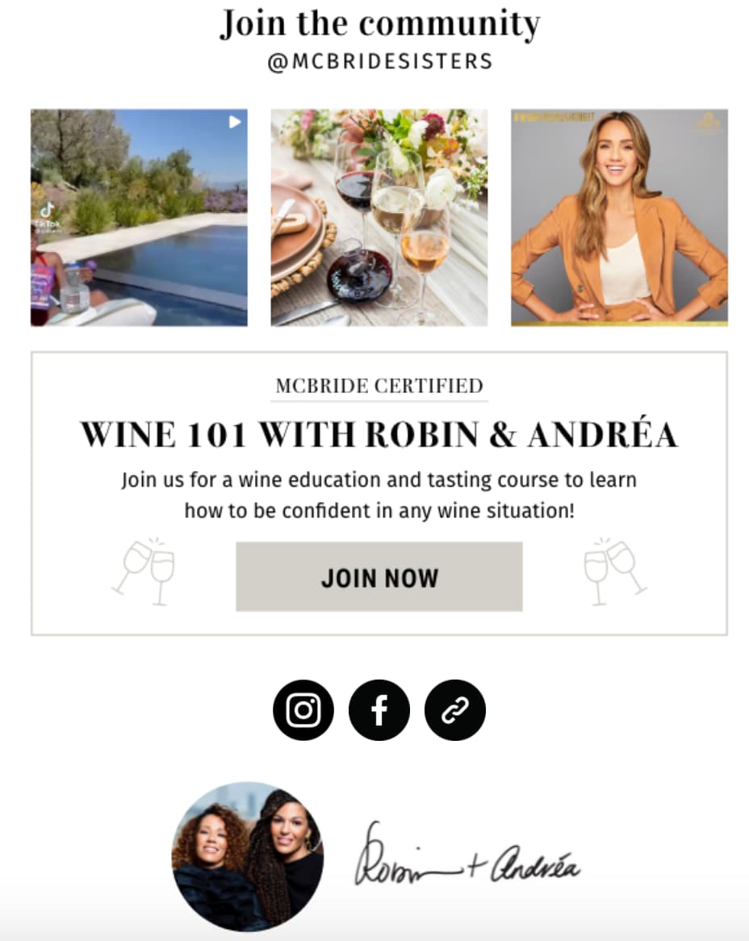Click the right clinking wine glasses icon
Viewport: 749px width, 941px height.
pos(615,571)
